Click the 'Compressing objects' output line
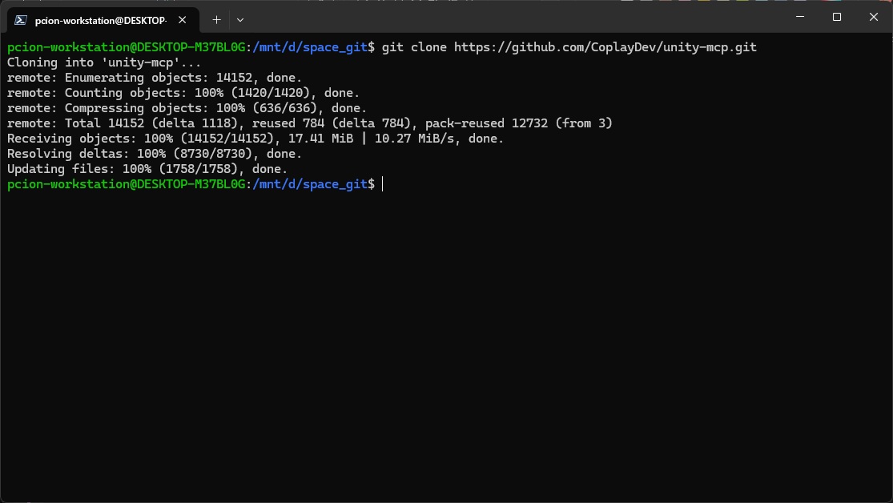The height and width of the screenshot is (503, 893). point(186,108)
